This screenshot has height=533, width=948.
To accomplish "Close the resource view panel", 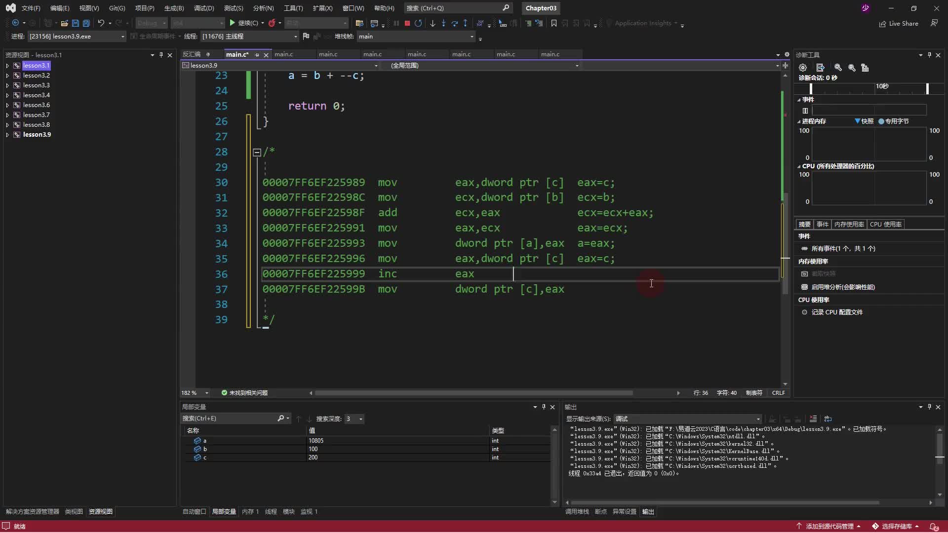I will pos(170,55).
